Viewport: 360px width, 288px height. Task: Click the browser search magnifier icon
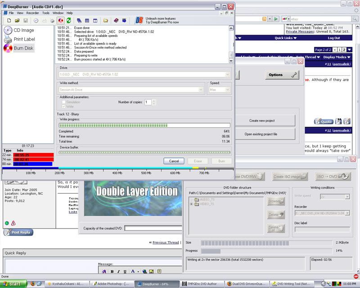[x=355, y=19]
